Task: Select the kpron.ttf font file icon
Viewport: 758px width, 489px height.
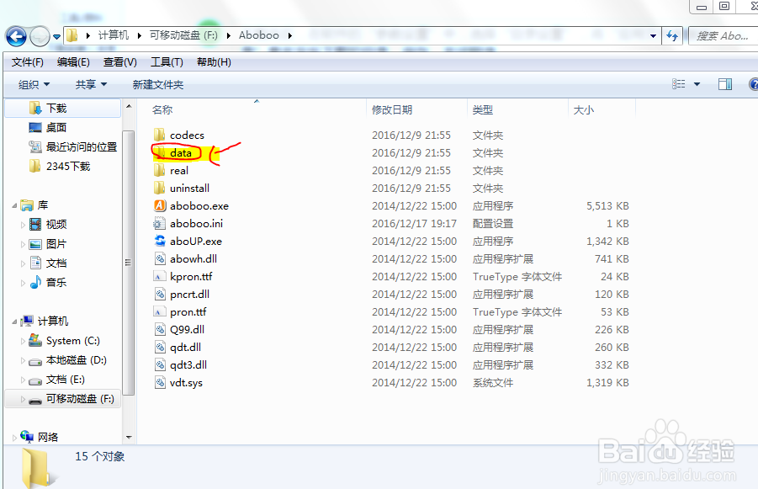Action: pyautogui.click(x=160, y=276)
